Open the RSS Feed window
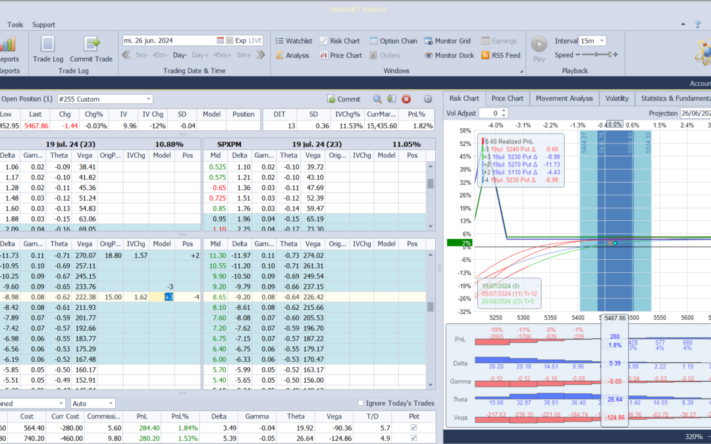Image resolution: width=711 pixels, height=444 pixels. (x=500, y=55)
